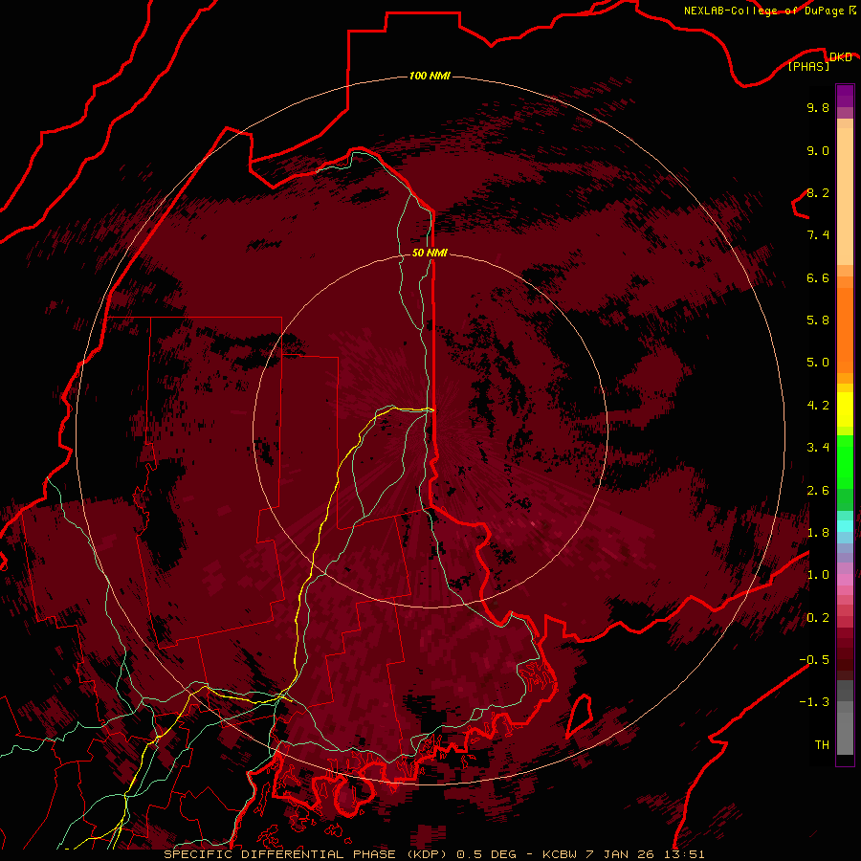Click the "DKD" product code label
The height and width of the screenshot is (861, 861).
pos(840,57)
